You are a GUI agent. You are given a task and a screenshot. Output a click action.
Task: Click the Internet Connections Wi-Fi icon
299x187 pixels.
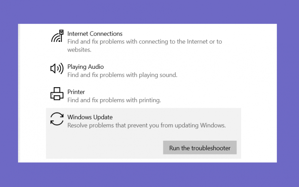pyautogui.click(x=57, y=36)
